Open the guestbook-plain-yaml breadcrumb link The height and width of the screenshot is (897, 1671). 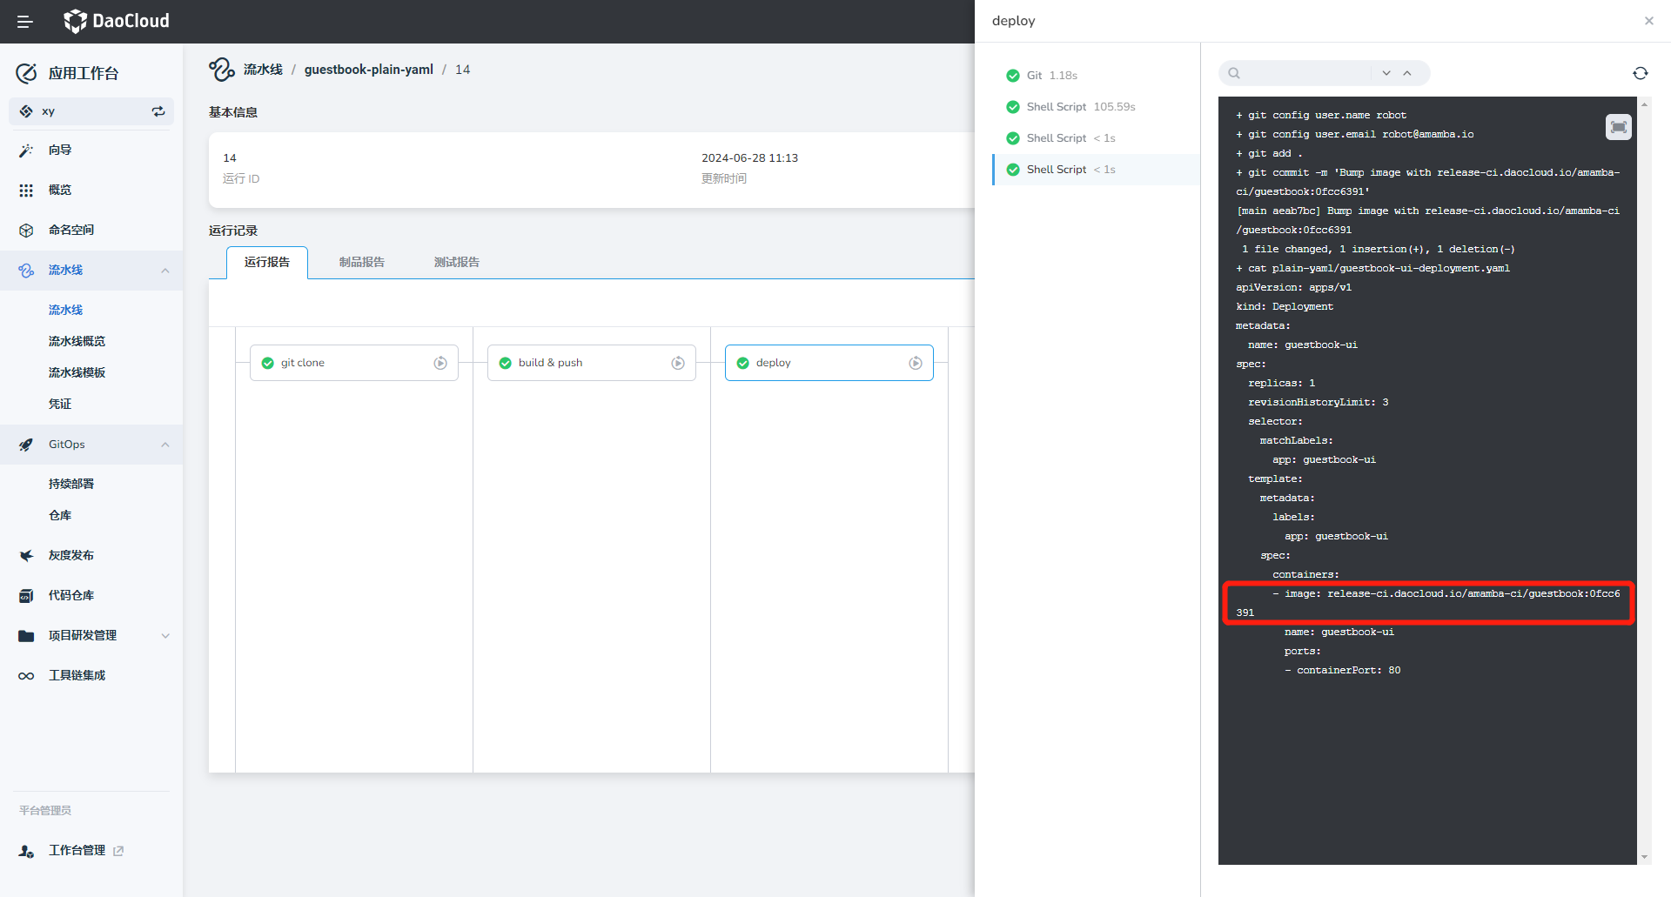point(368,70)
